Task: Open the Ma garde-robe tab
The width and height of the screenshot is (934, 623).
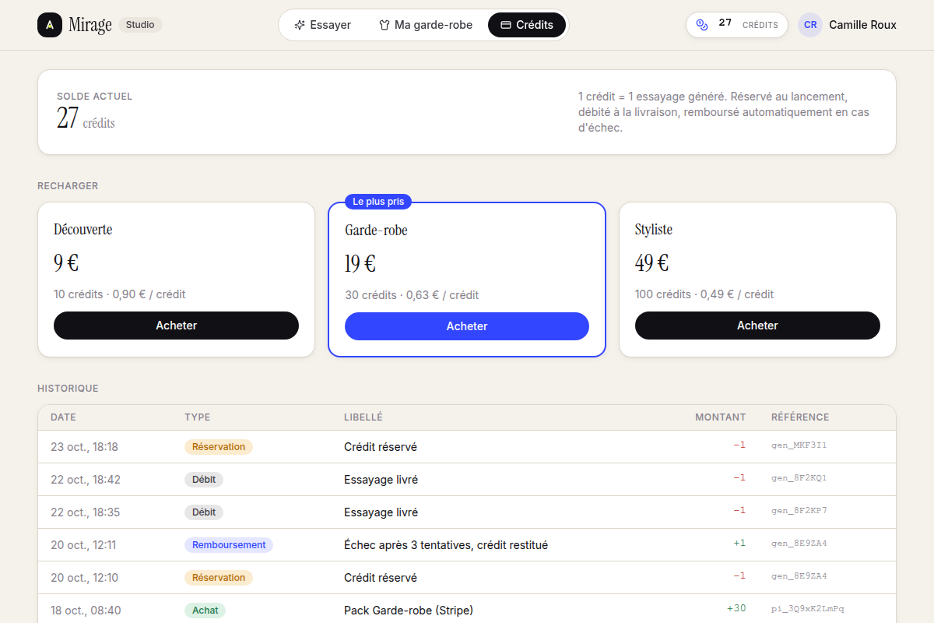Action: 425,25
